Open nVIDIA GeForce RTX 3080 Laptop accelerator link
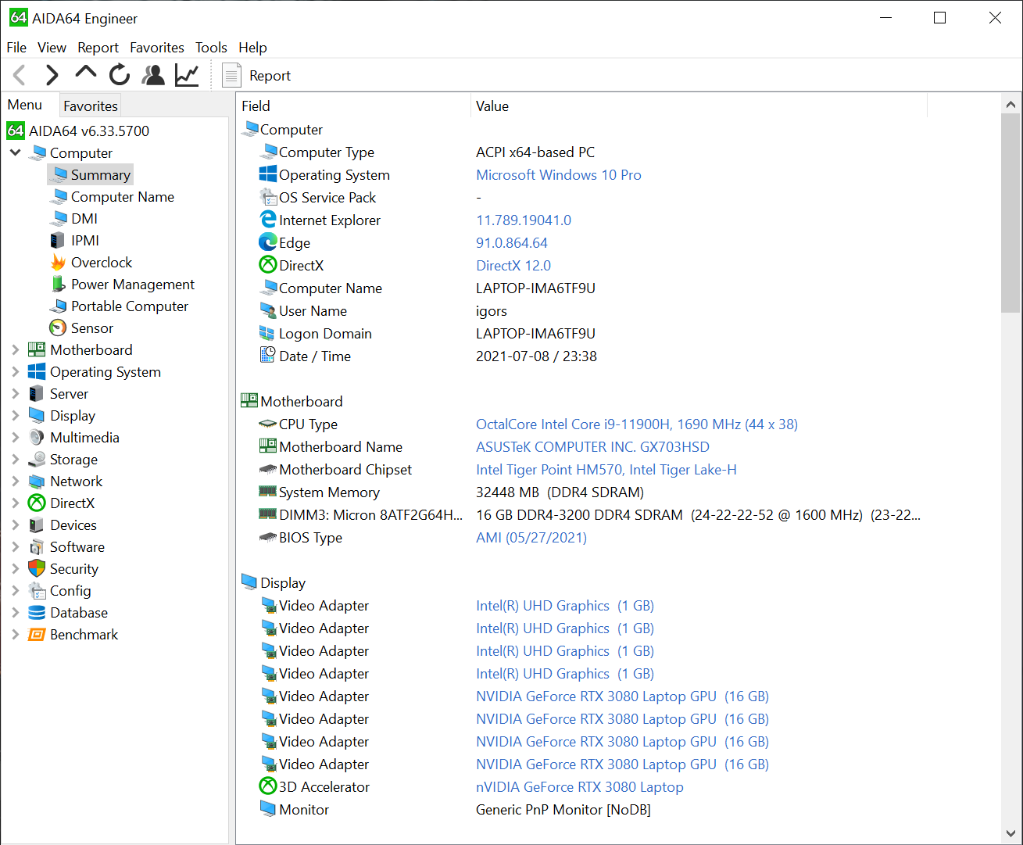1023x845 pixels. pyautogui.click(x=580, y=787)
